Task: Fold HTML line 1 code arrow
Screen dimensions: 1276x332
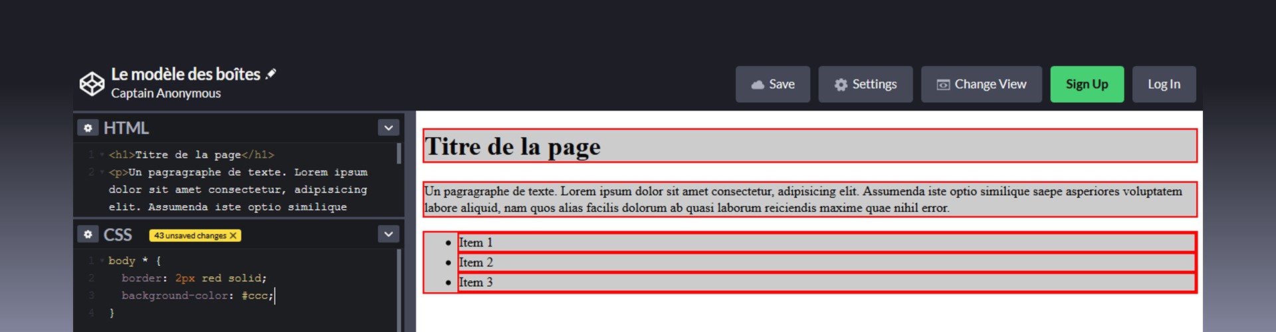Action: coord(102,155)
